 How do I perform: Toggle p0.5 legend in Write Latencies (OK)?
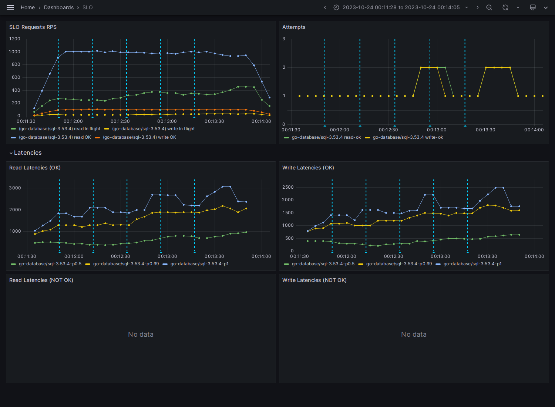(323, 264)
